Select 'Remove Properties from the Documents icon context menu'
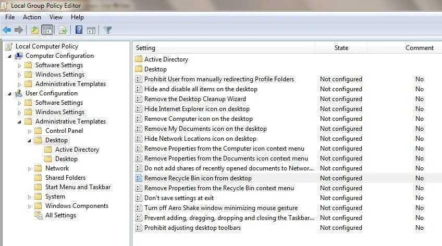The image size is (442, 246). [x=226, y=158]
